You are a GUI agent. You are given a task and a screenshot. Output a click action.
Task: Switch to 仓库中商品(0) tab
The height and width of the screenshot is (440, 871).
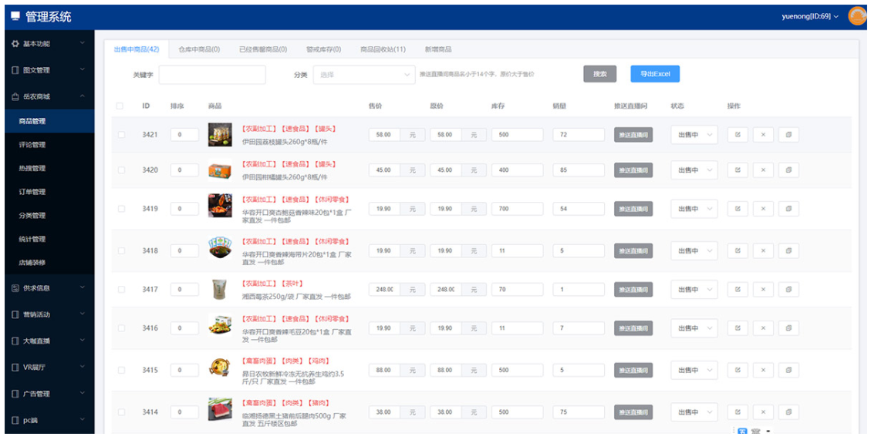click(x=199, y=49)
